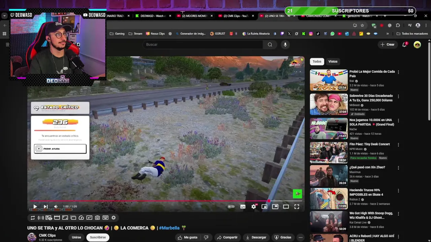This screenshot has height=242, width=431.
Task: Expand the hidden bookmarks overflow chevron
Action: coord(388,34)
